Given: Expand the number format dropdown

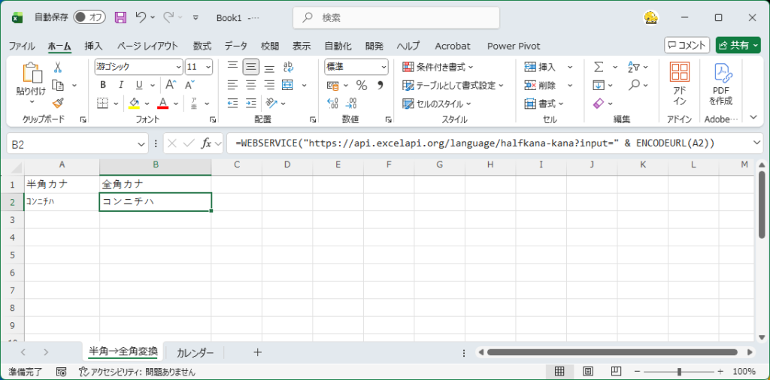Looking at the screenshot, I should click(383, 67).
